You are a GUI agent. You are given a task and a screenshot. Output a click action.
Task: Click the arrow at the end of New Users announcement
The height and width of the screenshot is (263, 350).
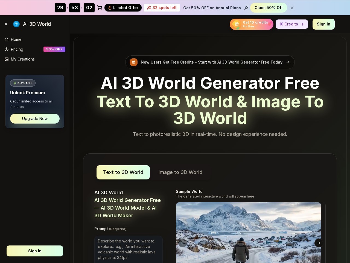[x=288, y=62]
